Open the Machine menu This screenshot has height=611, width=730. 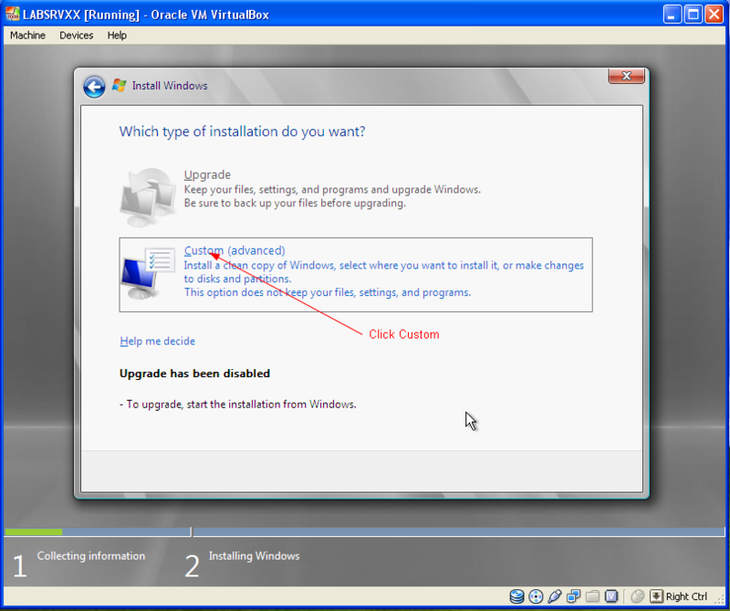28,36
